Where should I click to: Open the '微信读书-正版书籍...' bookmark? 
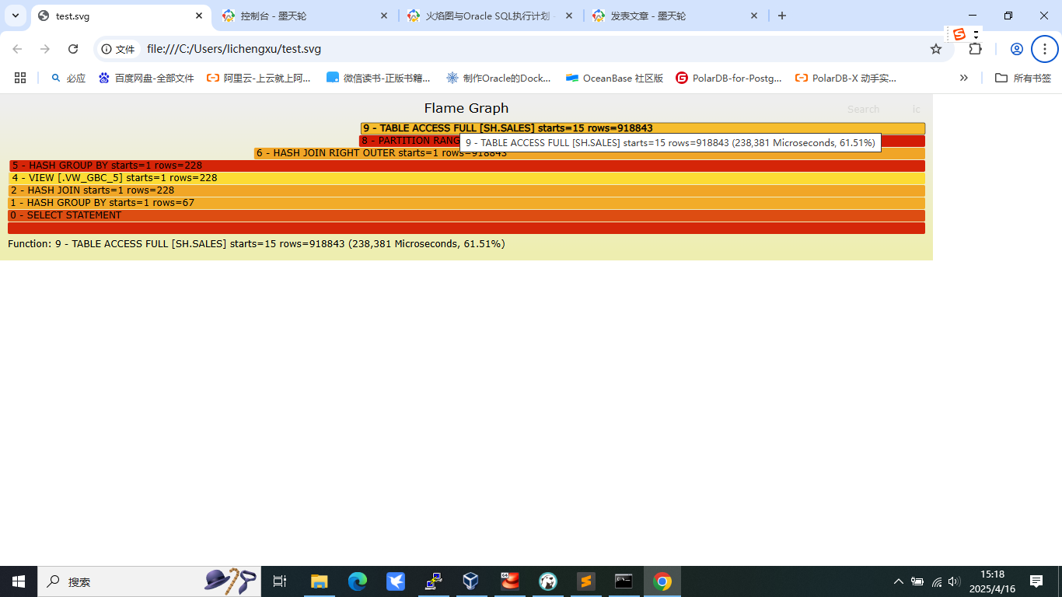[x=379, y=78]
